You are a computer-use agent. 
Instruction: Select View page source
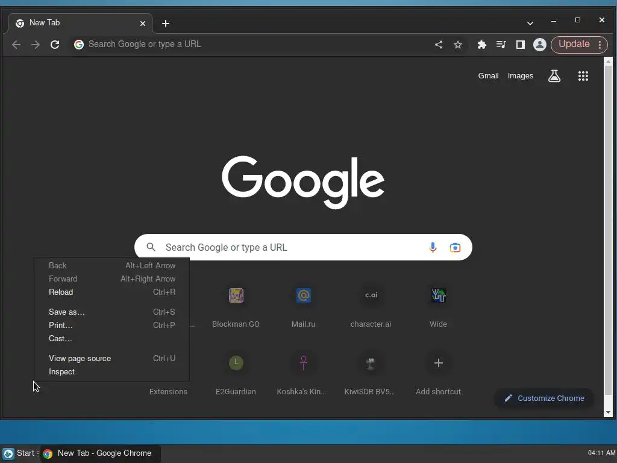coord(111,358)
